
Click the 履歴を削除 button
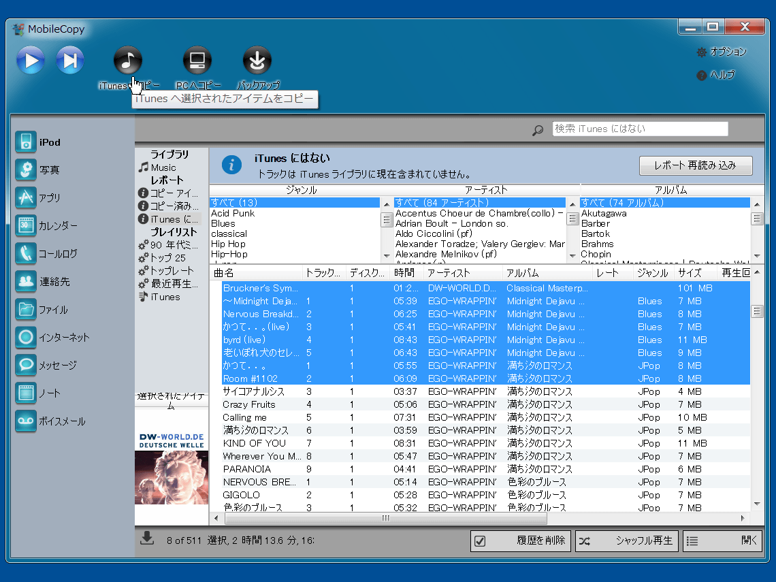[521, 541]
